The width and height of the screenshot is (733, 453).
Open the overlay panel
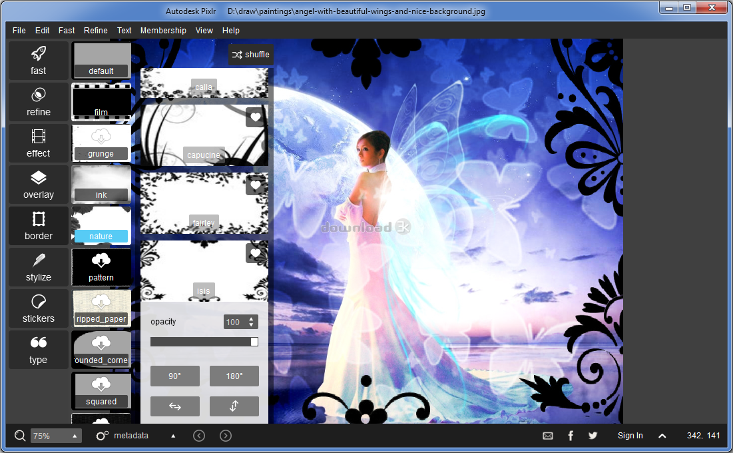click(x=38, y=185)
